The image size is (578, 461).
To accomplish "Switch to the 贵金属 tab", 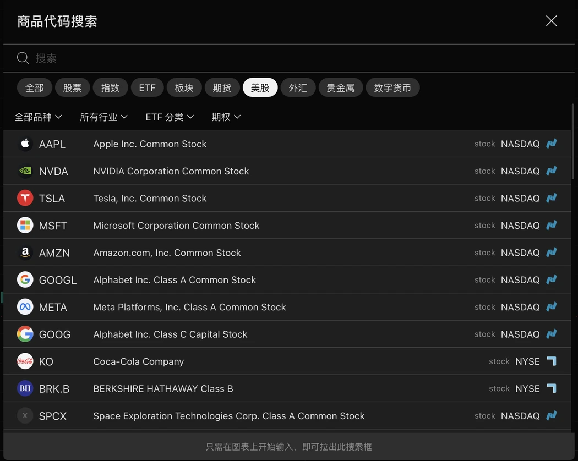I will [x=341, y=87].
